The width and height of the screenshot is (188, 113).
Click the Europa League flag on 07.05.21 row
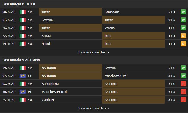click(23, 76)
